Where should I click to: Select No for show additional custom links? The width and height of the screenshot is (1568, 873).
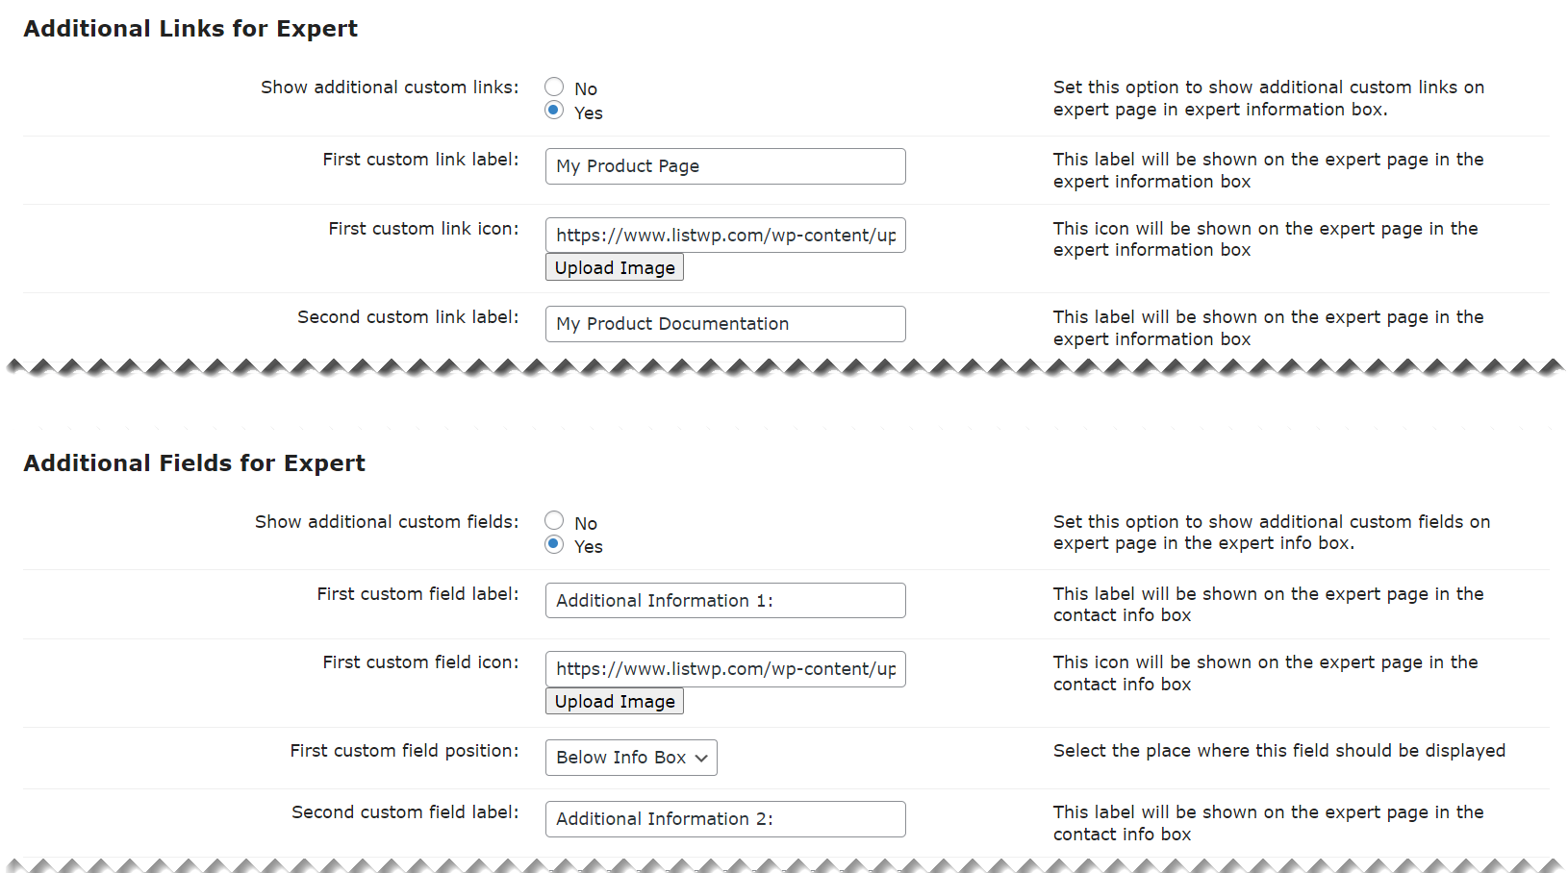[x=554, y=87]
